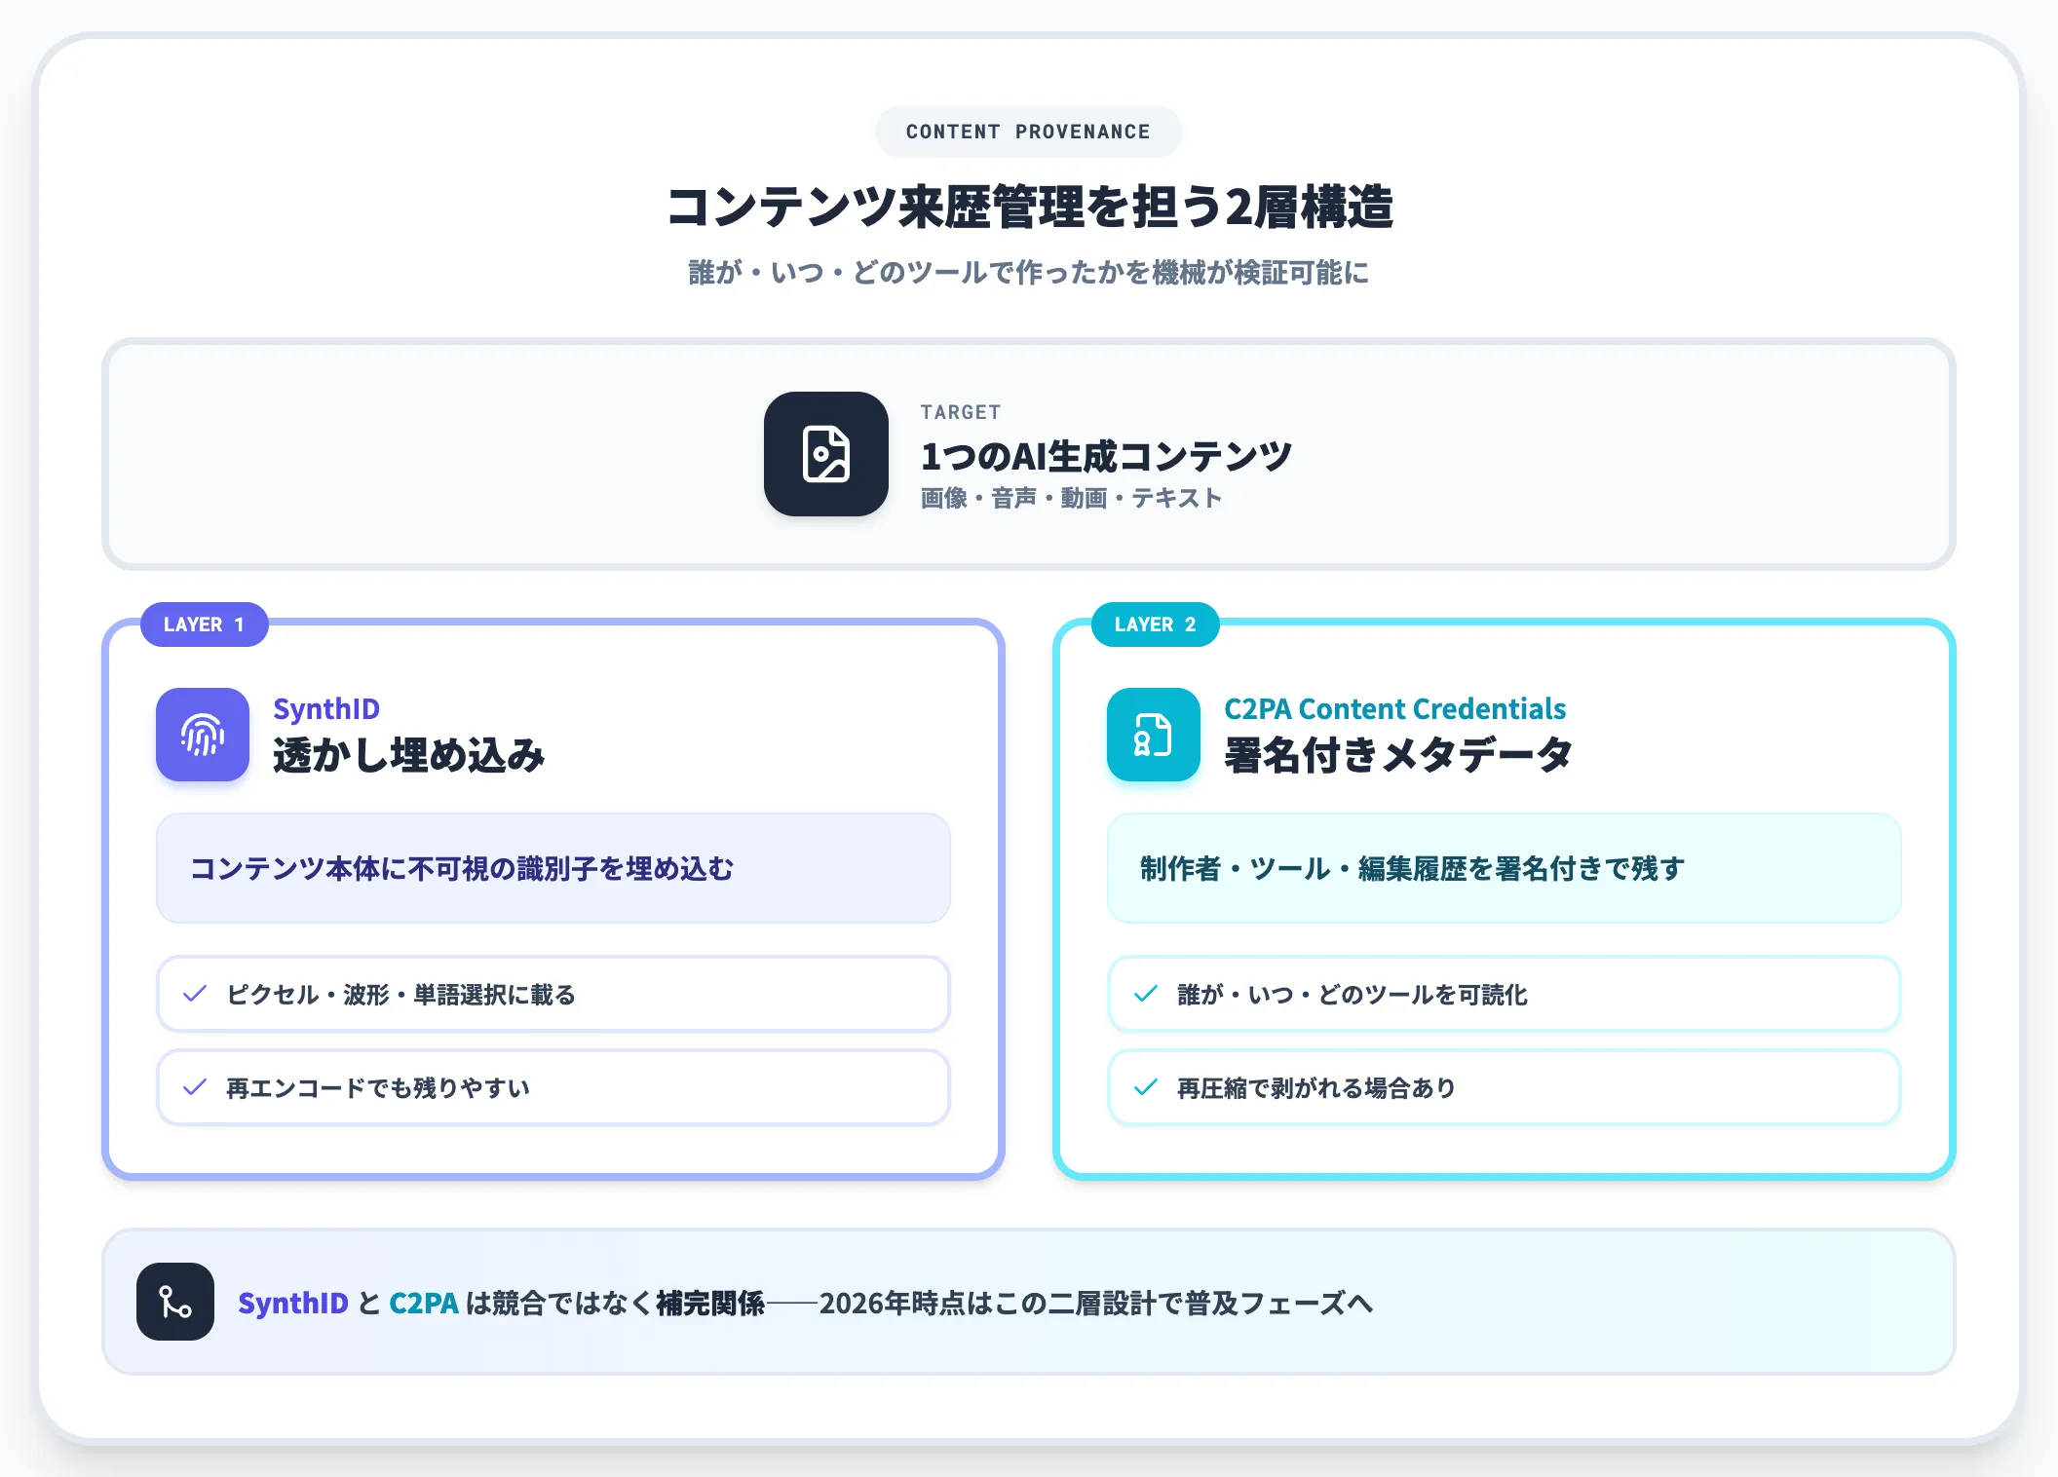Select the LAYER 2 badge
This screenshot has width=2058, height=1477.
coord(1155,625)
